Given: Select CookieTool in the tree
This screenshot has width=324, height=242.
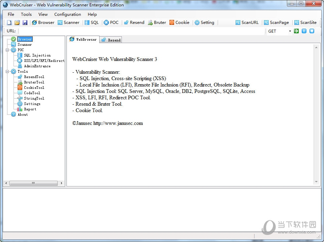Looking at the screenshot, I should click(34, 88).
